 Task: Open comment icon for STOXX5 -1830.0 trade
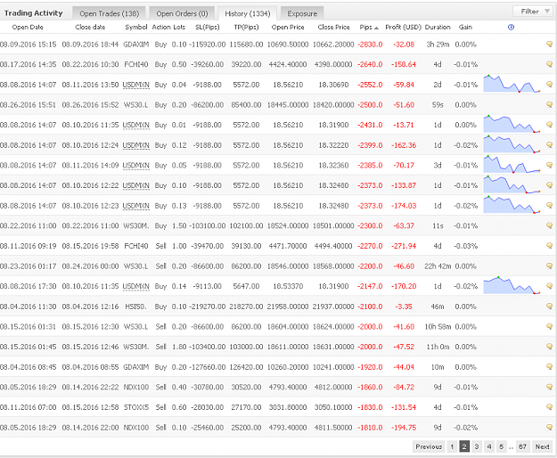coord(549,407)
